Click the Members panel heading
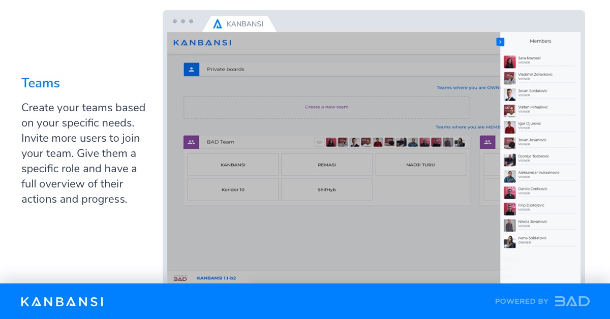Image resolution: width=610 pixels, height=319 pixels. (540, 41)
